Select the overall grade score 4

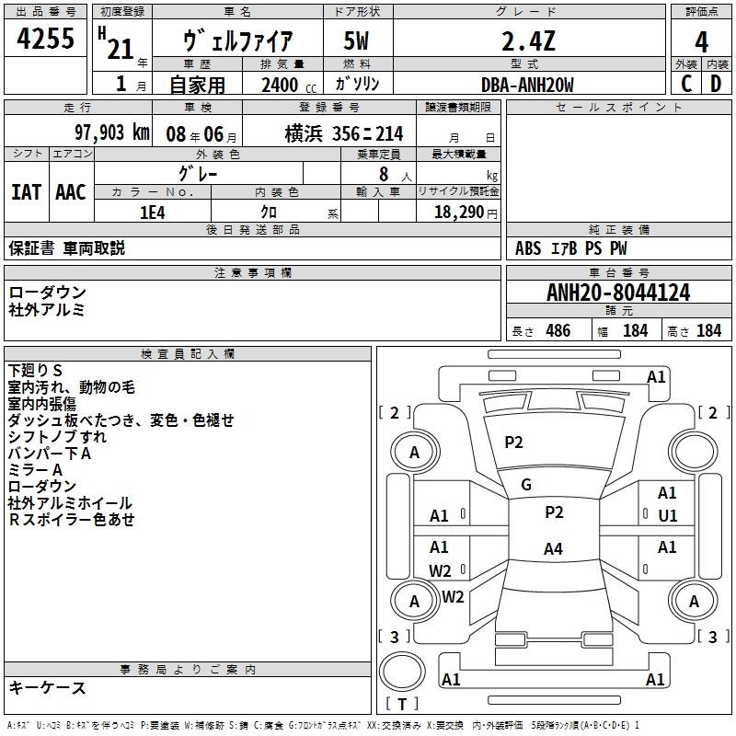point(701,42)
